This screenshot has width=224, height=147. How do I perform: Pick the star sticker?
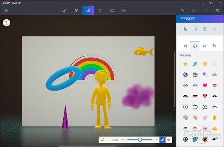(x=185, y=64)
